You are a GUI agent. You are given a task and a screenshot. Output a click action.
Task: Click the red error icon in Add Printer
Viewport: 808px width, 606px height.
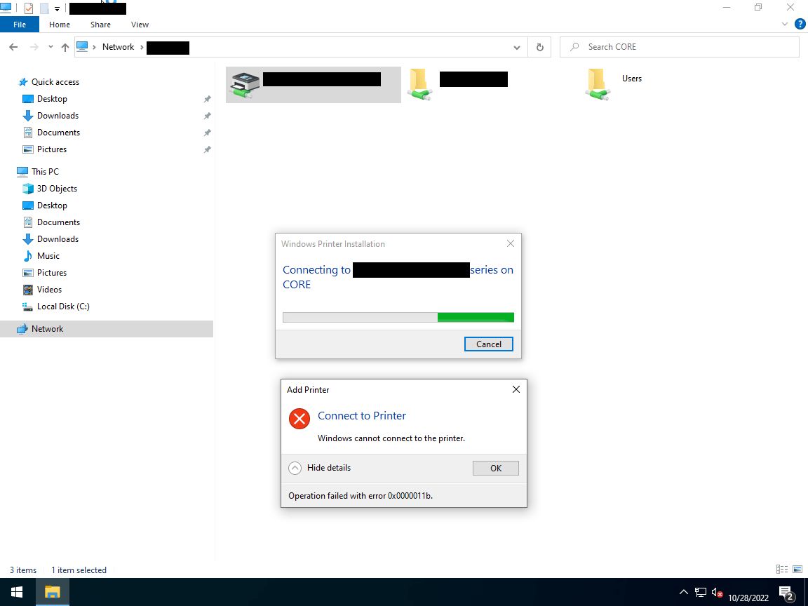299,419
